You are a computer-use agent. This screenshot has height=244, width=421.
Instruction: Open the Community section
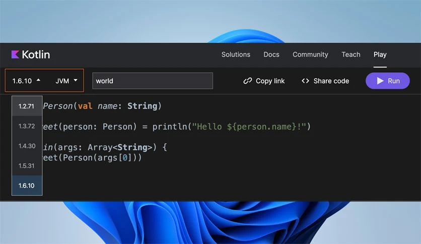click(x=310, y=54)
